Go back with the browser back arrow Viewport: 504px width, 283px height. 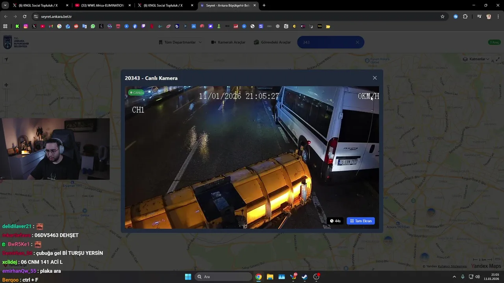point(6,17)
